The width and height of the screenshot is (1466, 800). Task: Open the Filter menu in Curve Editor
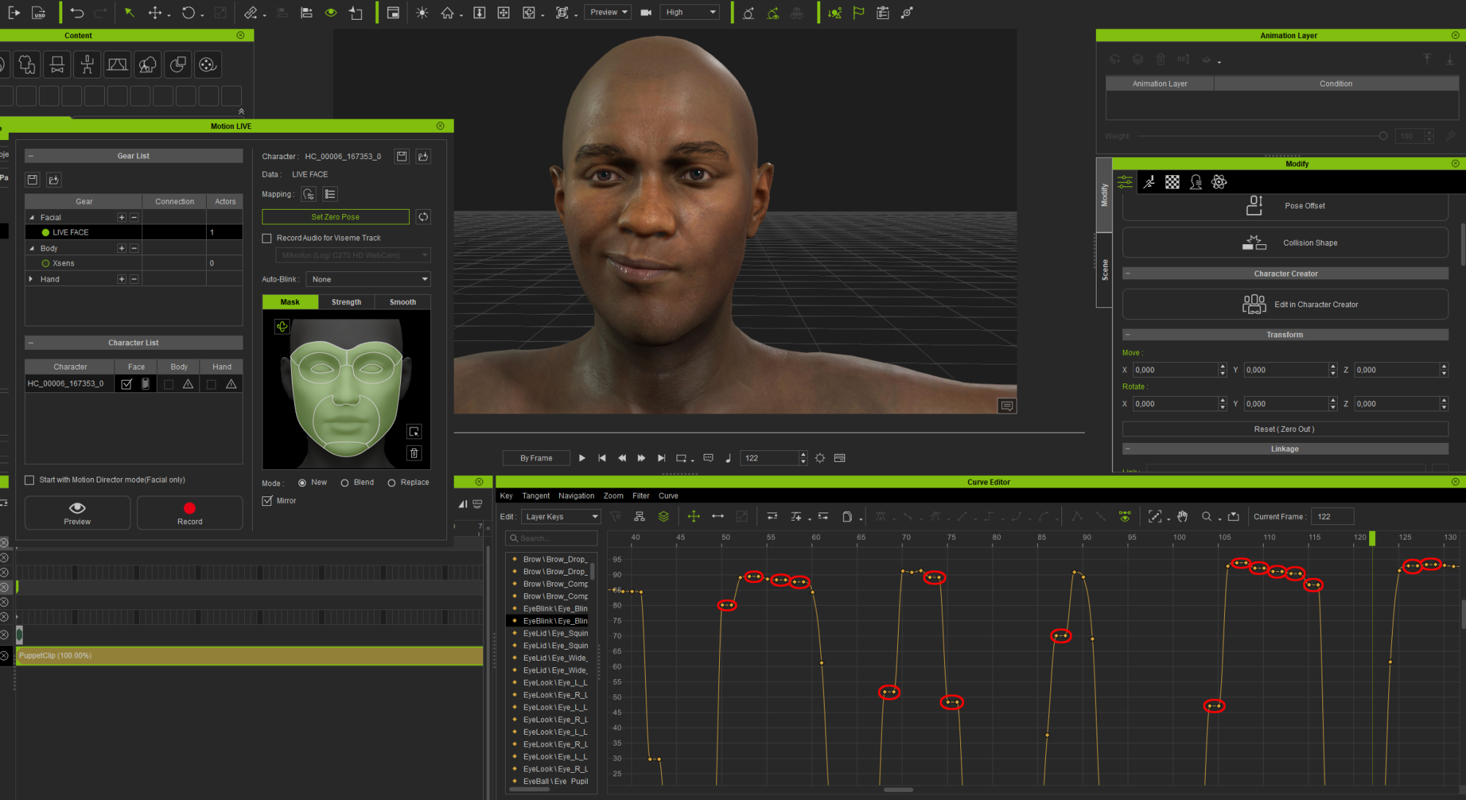tap(641, 496)
